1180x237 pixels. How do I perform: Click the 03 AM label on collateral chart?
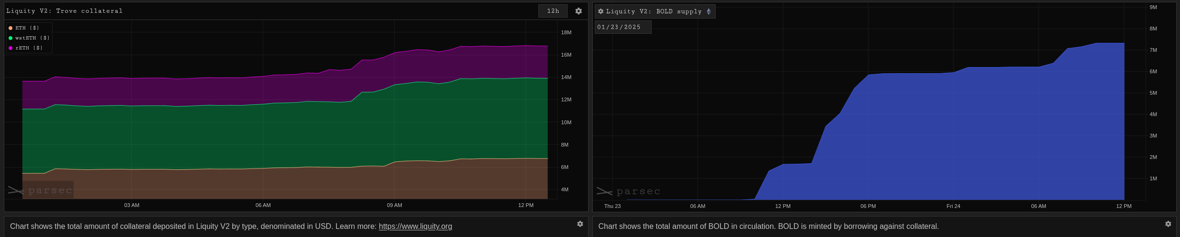(132, 205)
